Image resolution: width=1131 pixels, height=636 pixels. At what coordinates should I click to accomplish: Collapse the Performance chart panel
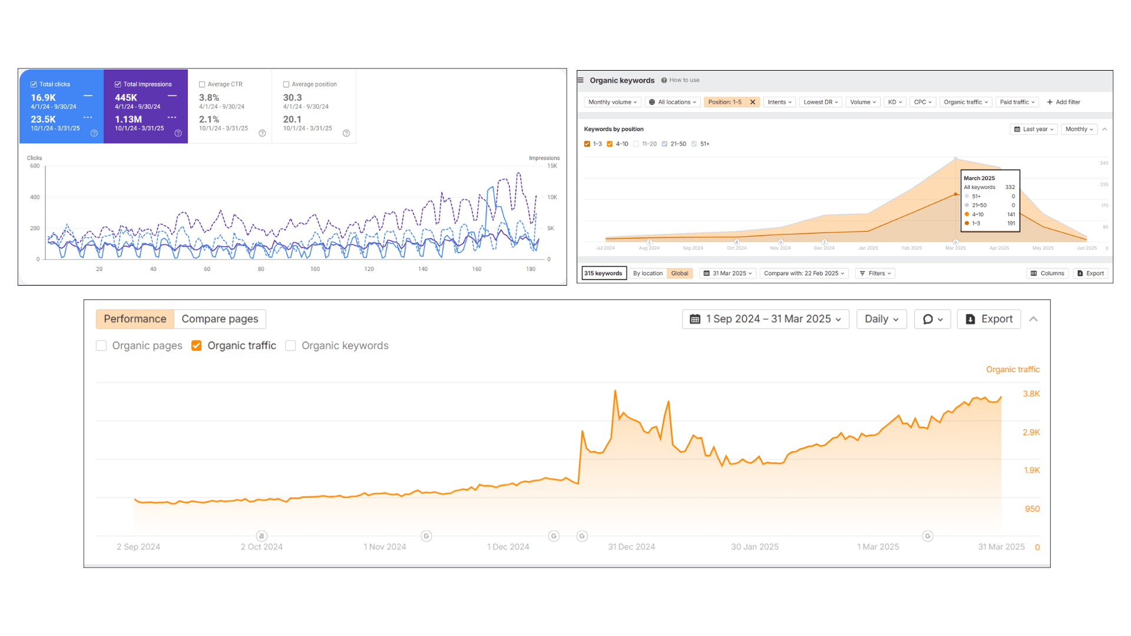tap(1033, 319)
